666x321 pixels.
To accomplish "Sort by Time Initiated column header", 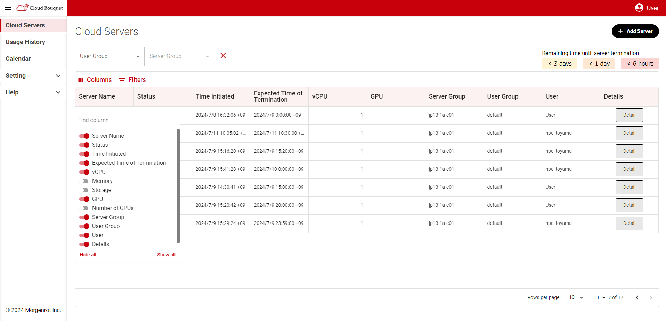I will 221,96.
